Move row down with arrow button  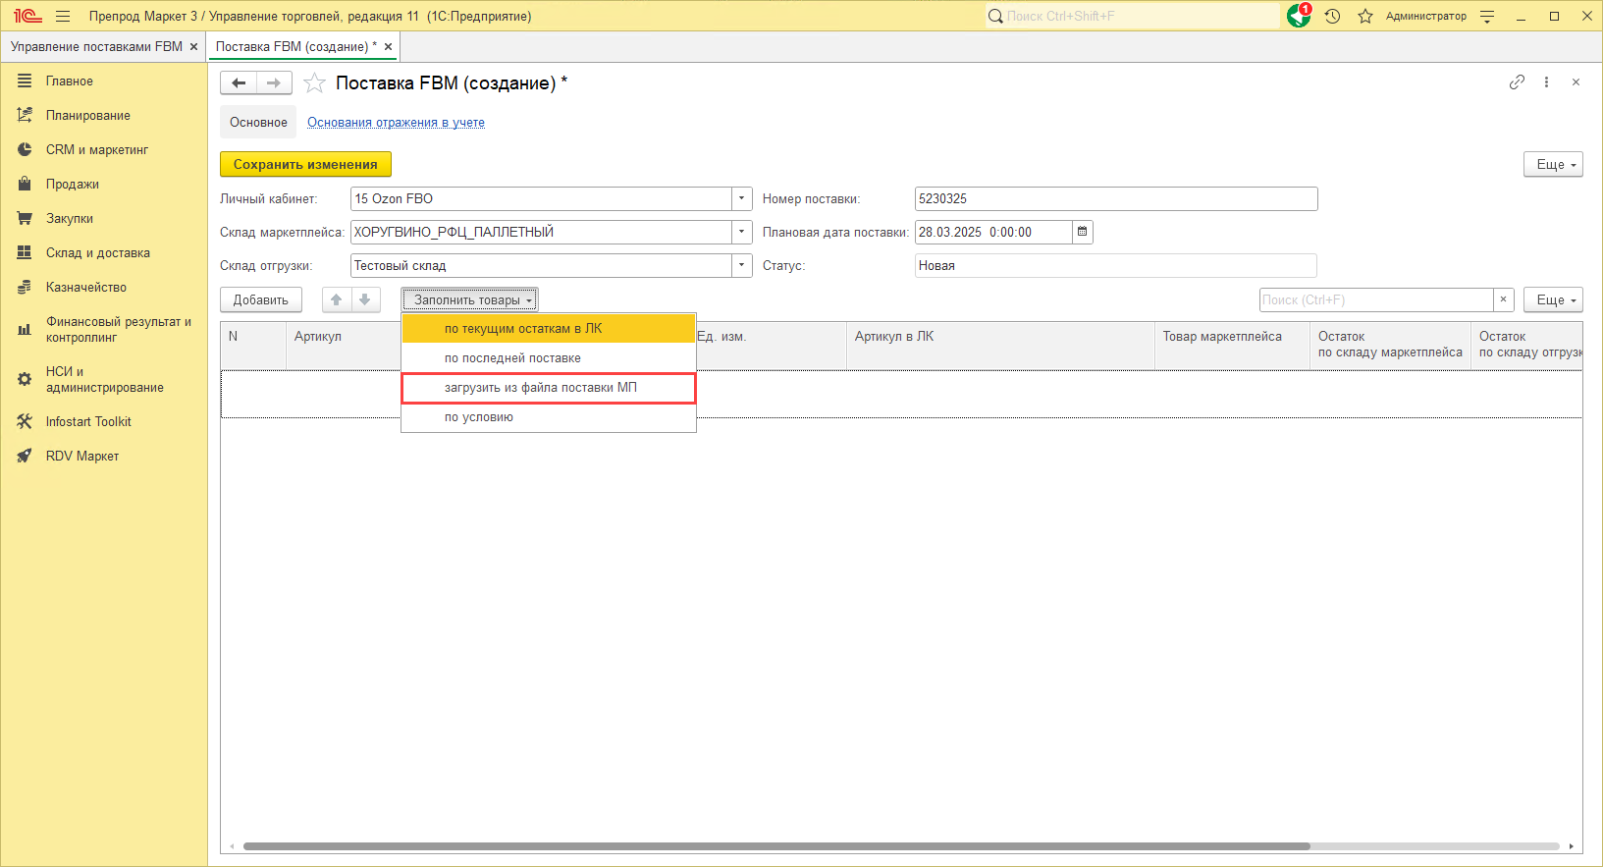point(365,299)
